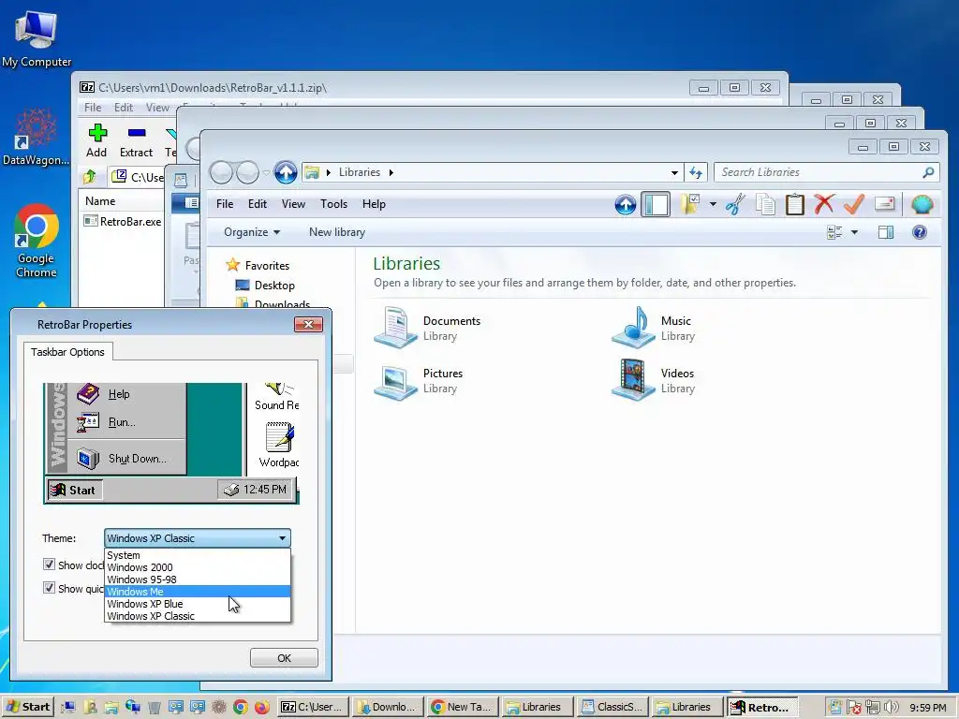
Task: Click the Start button on taskbar
Action: click(28, 708)
